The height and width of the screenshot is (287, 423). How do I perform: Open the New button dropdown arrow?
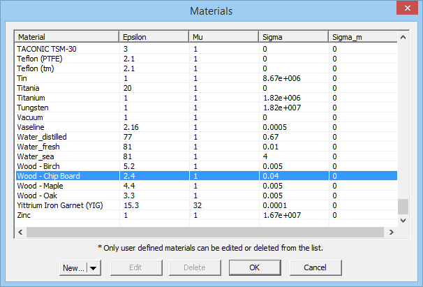[94, 267]
